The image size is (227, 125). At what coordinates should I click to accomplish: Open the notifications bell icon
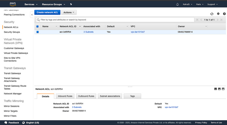click(177, 5)
